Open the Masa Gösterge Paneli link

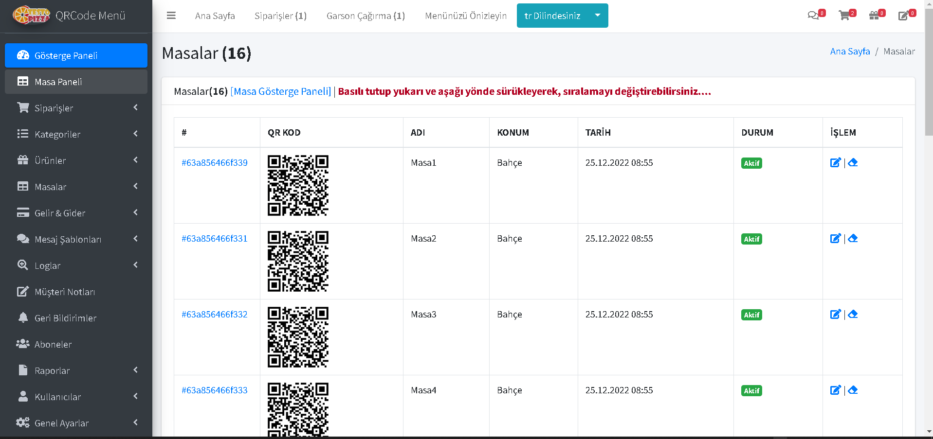click(x=281, y=91)
